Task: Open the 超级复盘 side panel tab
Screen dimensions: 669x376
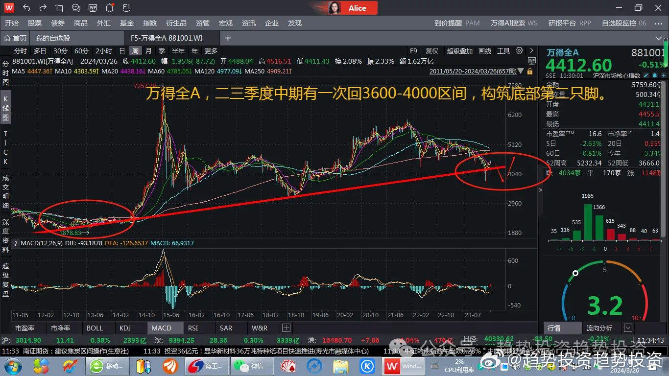Action: click(6, 279)
